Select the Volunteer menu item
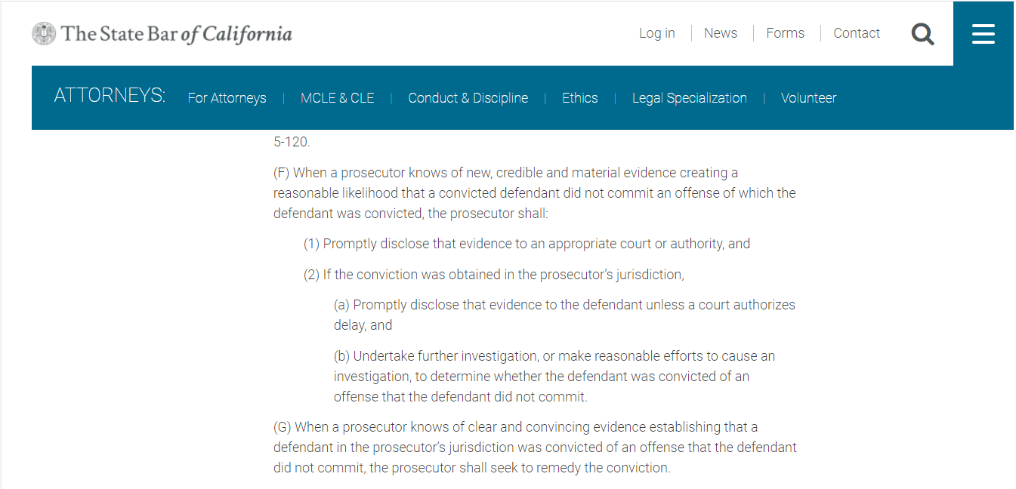 [x=808, y=98]
